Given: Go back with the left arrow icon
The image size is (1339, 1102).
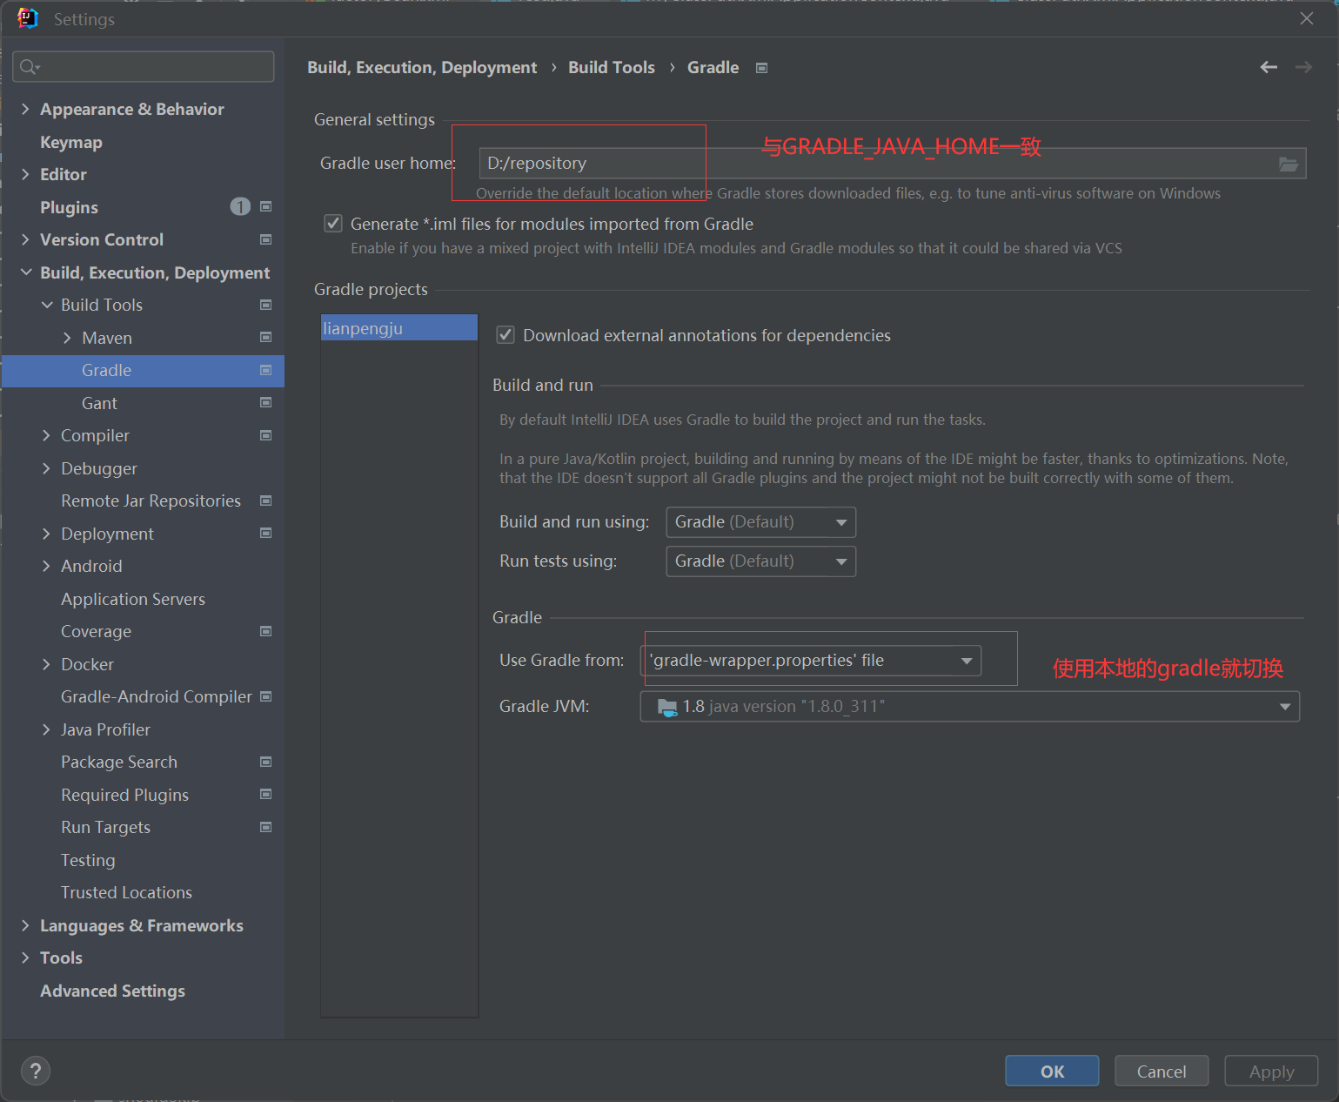Looking at the screenshot, I should click(x=1269, y=67).
